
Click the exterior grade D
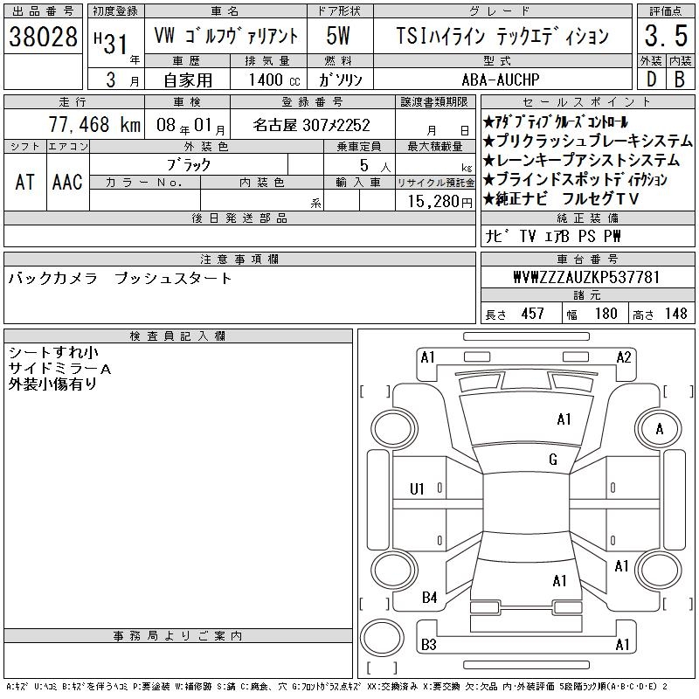click(651, 80)
